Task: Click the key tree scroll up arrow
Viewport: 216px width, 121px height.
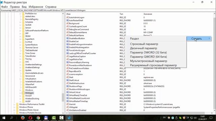Action: (x=63, y=13)
